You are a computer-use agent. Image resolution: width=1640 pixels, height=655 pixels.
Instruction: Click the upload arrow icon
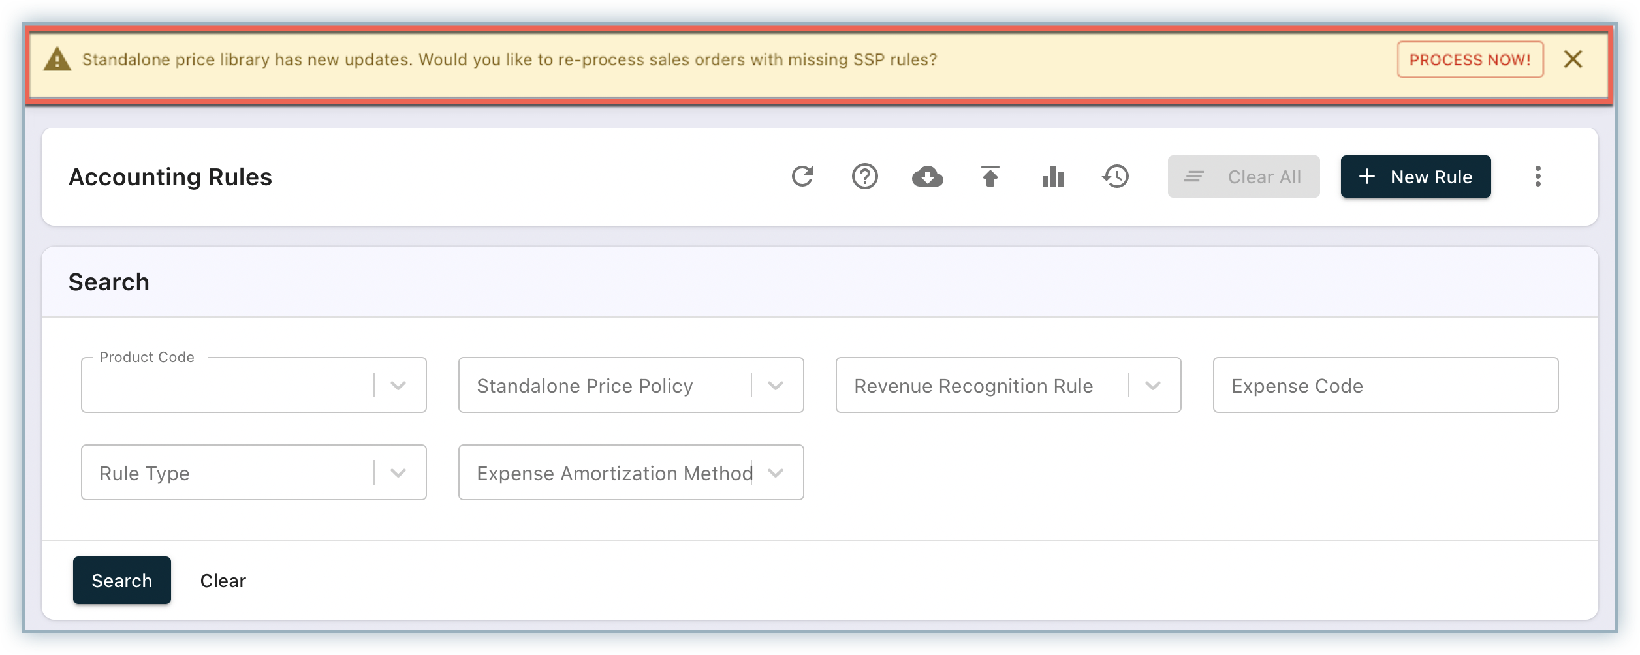coord(990,177)
